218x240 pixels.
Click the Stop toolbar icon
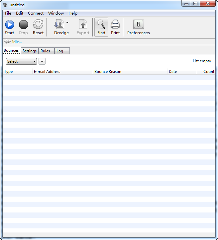pos(24,25)
